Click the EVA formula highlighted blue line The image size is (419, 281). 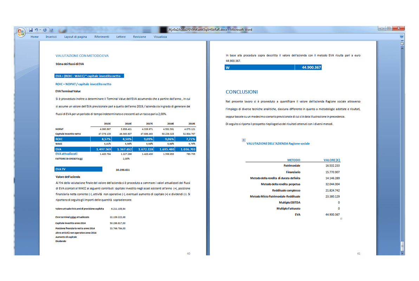(89, 76)
